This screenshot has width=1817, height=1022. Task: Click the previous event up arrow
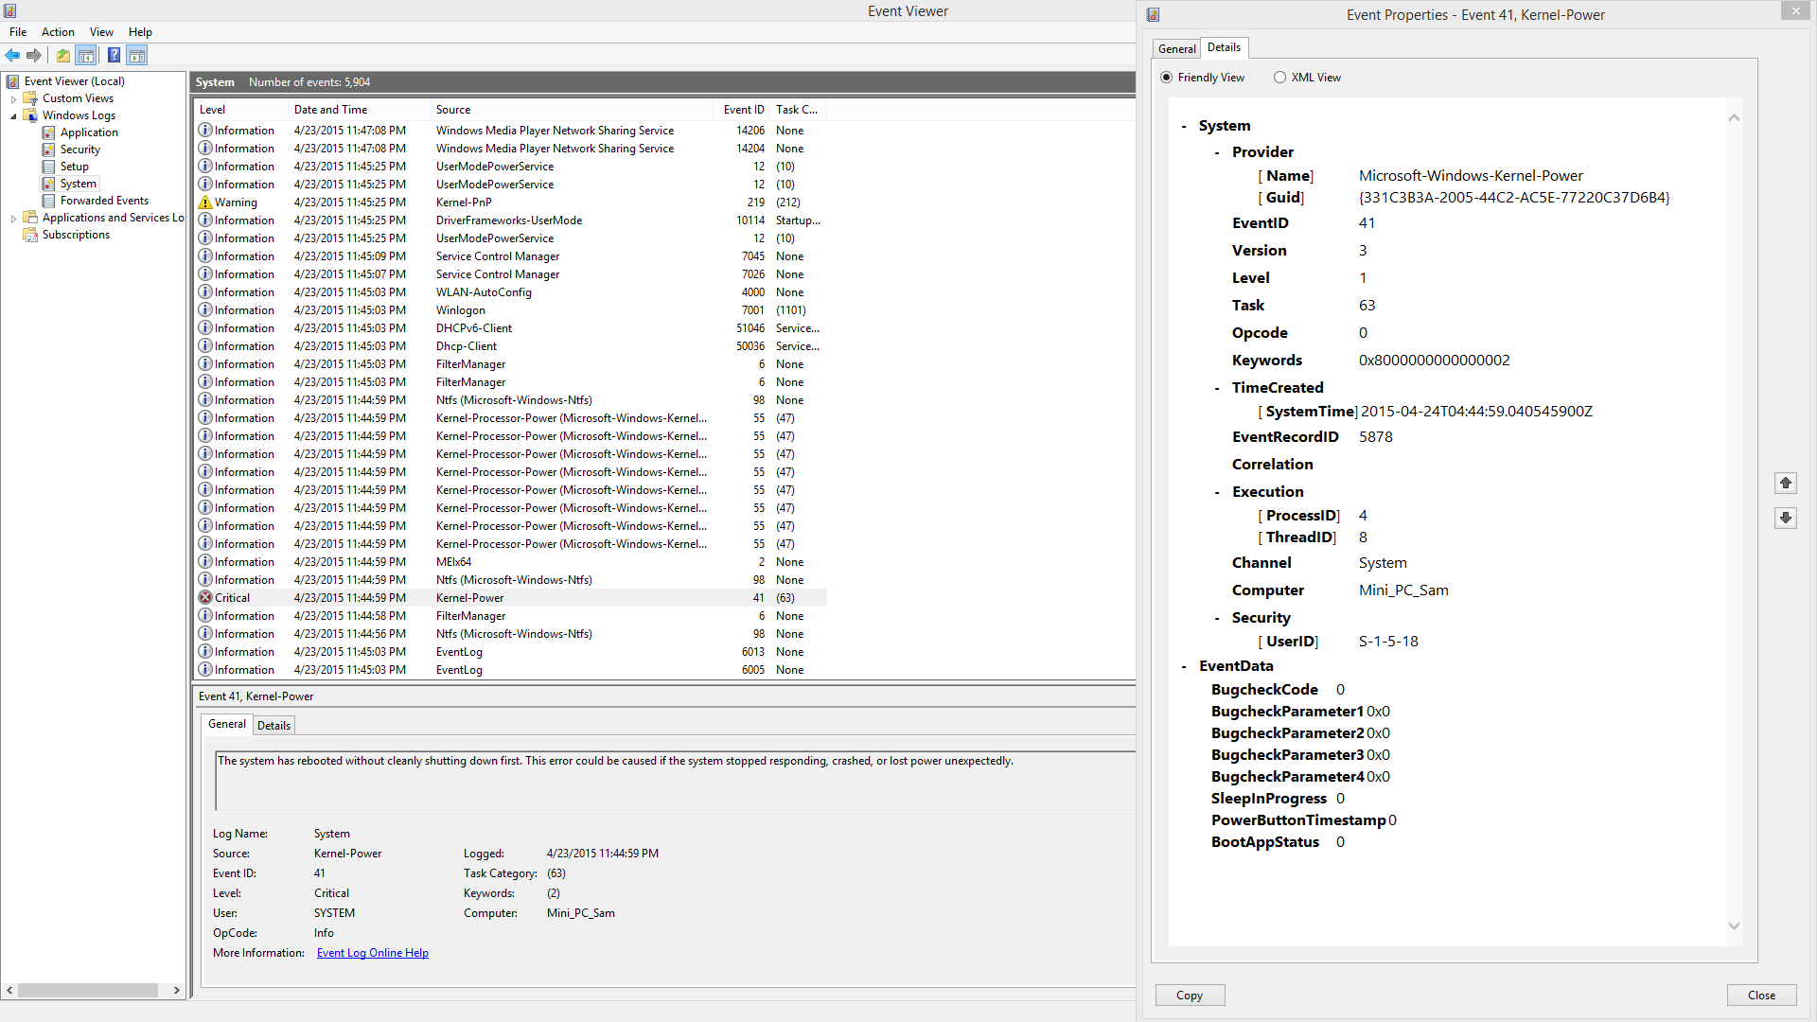point(1785,484)
